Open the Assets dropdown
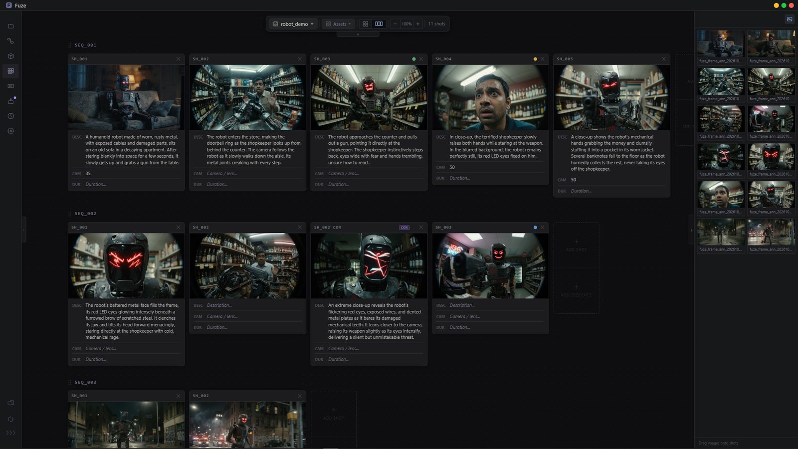 (x=338, y=24)
